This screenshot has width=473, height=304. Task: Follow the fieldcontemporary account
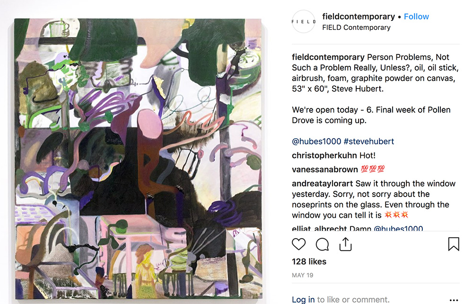[416, 17]
